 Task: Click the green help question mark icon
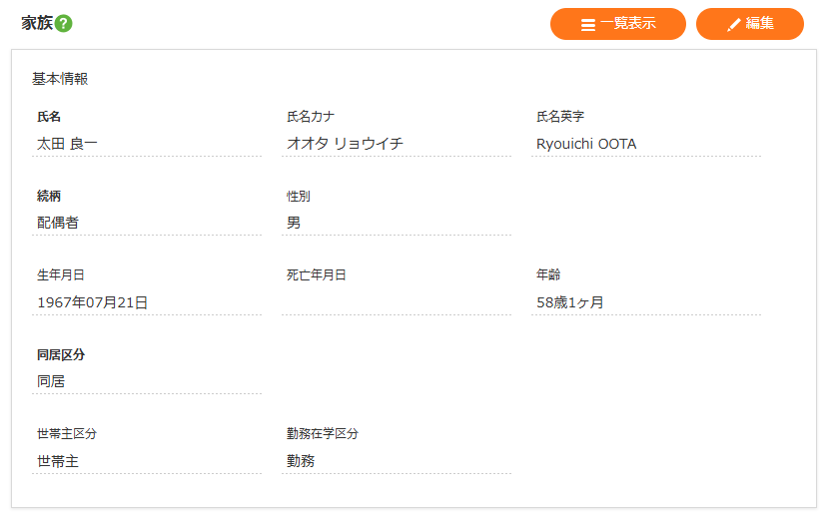point(64,24)
